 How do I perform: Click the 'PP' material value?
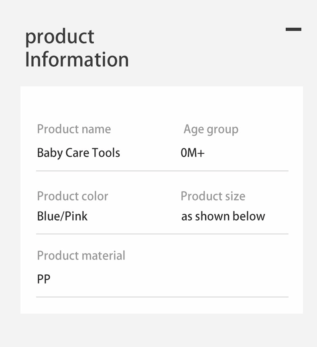[44, 279]
